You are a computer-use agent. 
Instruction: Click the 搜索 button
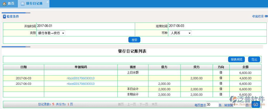pyautogui.click(x=134, y=40)
